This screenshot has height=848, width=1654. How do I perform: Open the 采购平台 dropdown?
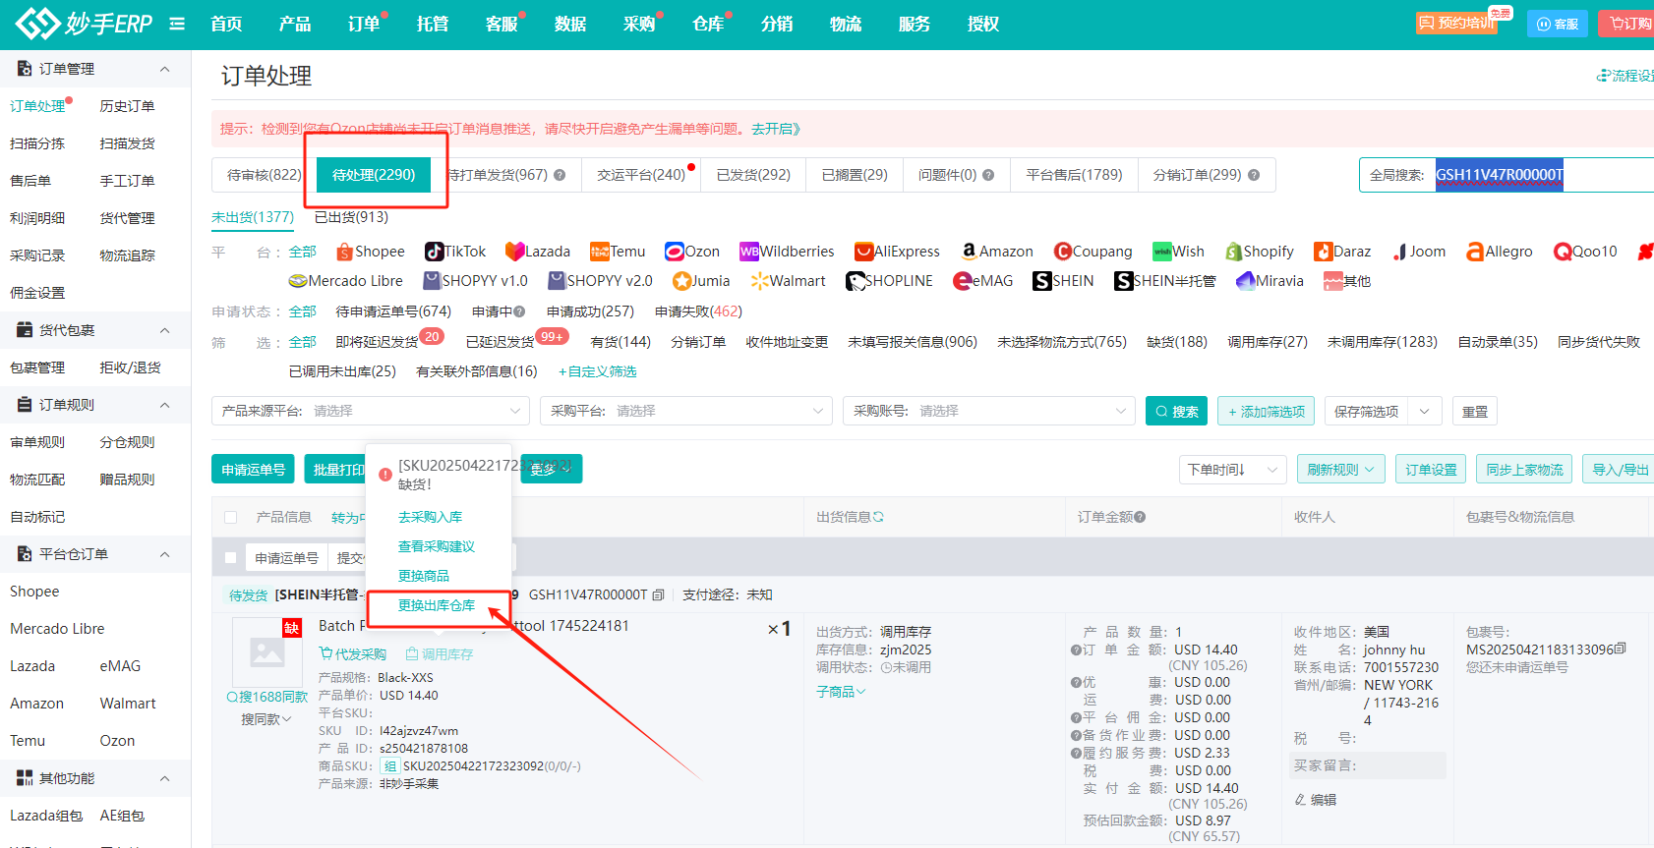[686, 411]
